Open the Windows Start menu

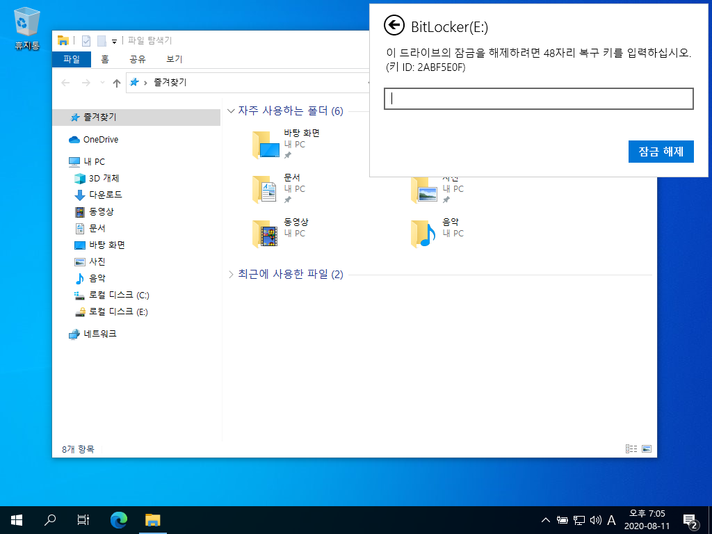(x=17, y=520)
